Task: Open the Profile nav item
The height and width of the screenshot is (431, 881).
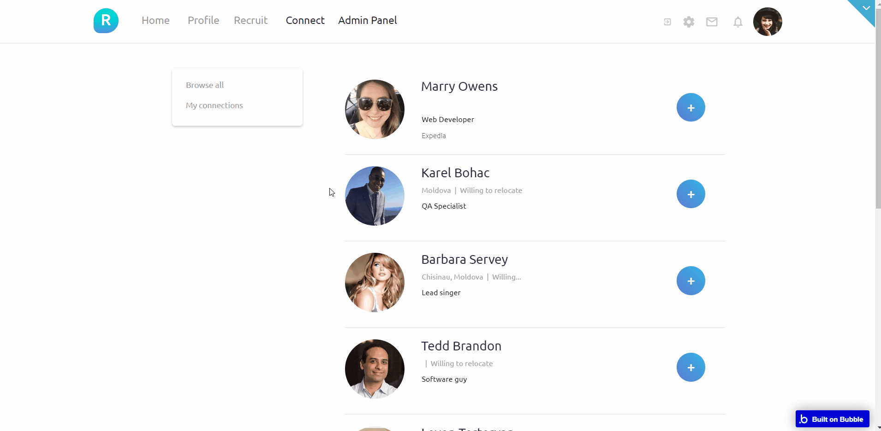Action: pos(203,21)
